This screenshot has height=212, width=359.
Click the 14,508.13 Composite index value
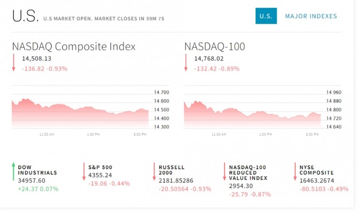pos(36,59)
